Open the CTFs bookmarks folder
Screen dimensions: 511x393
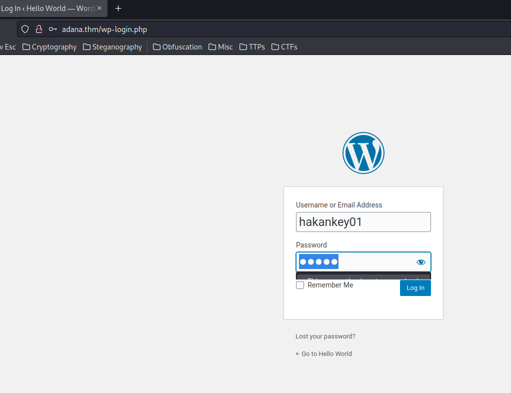pyautogui.click(x=284, y=47)
